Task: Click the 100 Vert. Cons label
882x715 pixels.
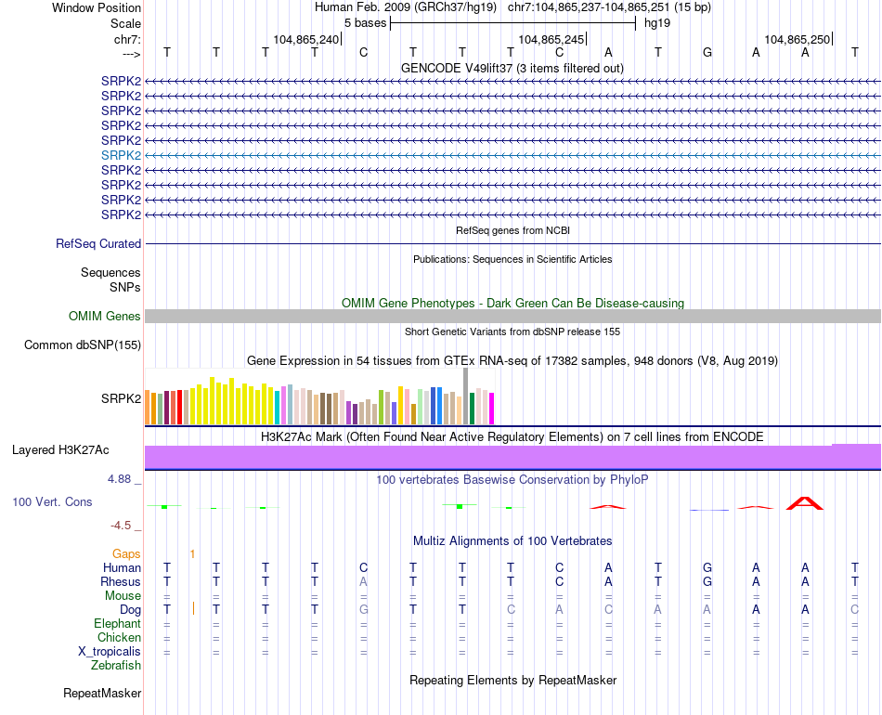Action: tap(52, 501)
